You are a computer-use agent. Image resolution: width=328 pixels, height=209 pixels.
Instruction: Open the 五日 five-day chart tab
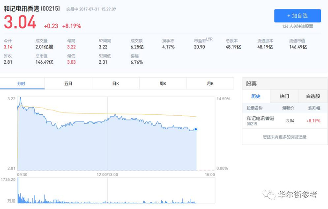[x=68, y=83]
